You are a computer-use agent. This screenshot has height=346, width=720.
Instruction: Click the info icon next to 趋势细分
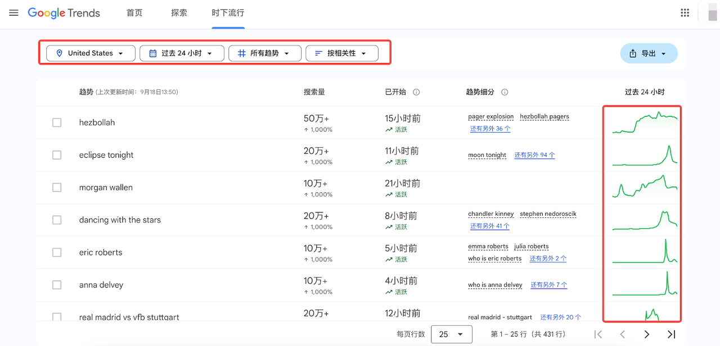[x=505, y=92]
